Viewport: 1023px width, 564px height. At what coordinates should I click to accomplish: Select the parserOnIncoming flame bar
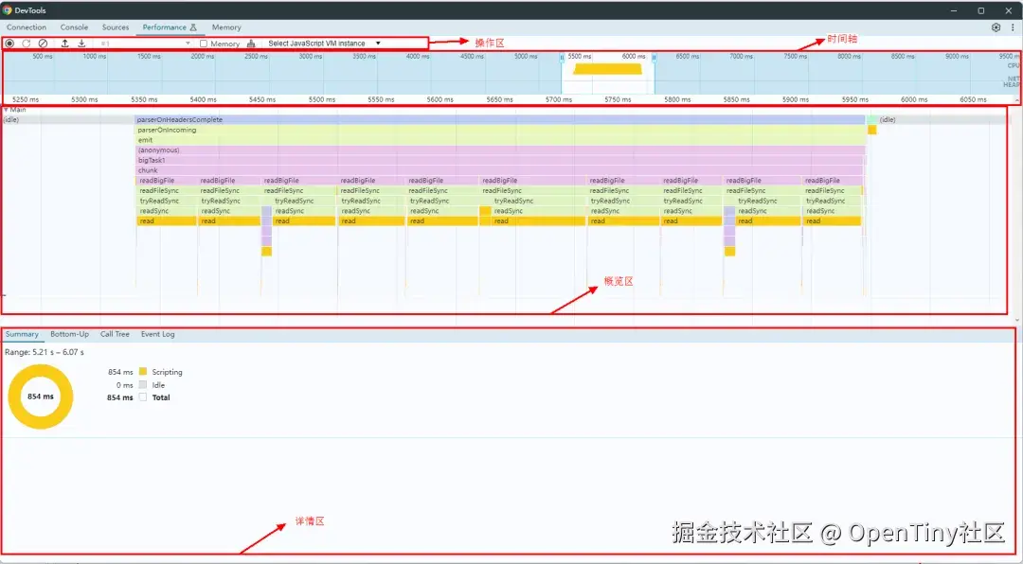[500, 130]
